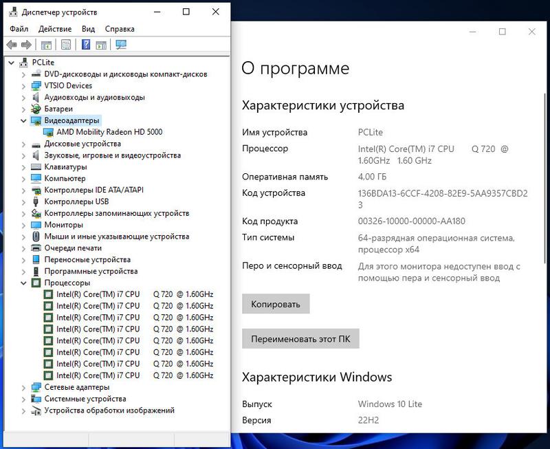Click the blue Help question mark icon
The width and height of the screenshot is (550, 449).
click(86, 45)
